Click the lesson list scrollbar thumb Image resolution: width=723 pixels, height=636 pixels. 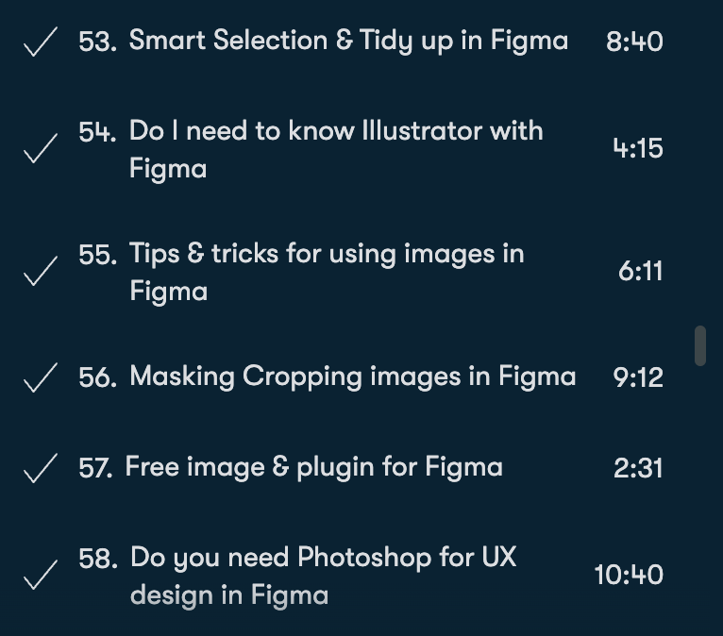point(699,345)
